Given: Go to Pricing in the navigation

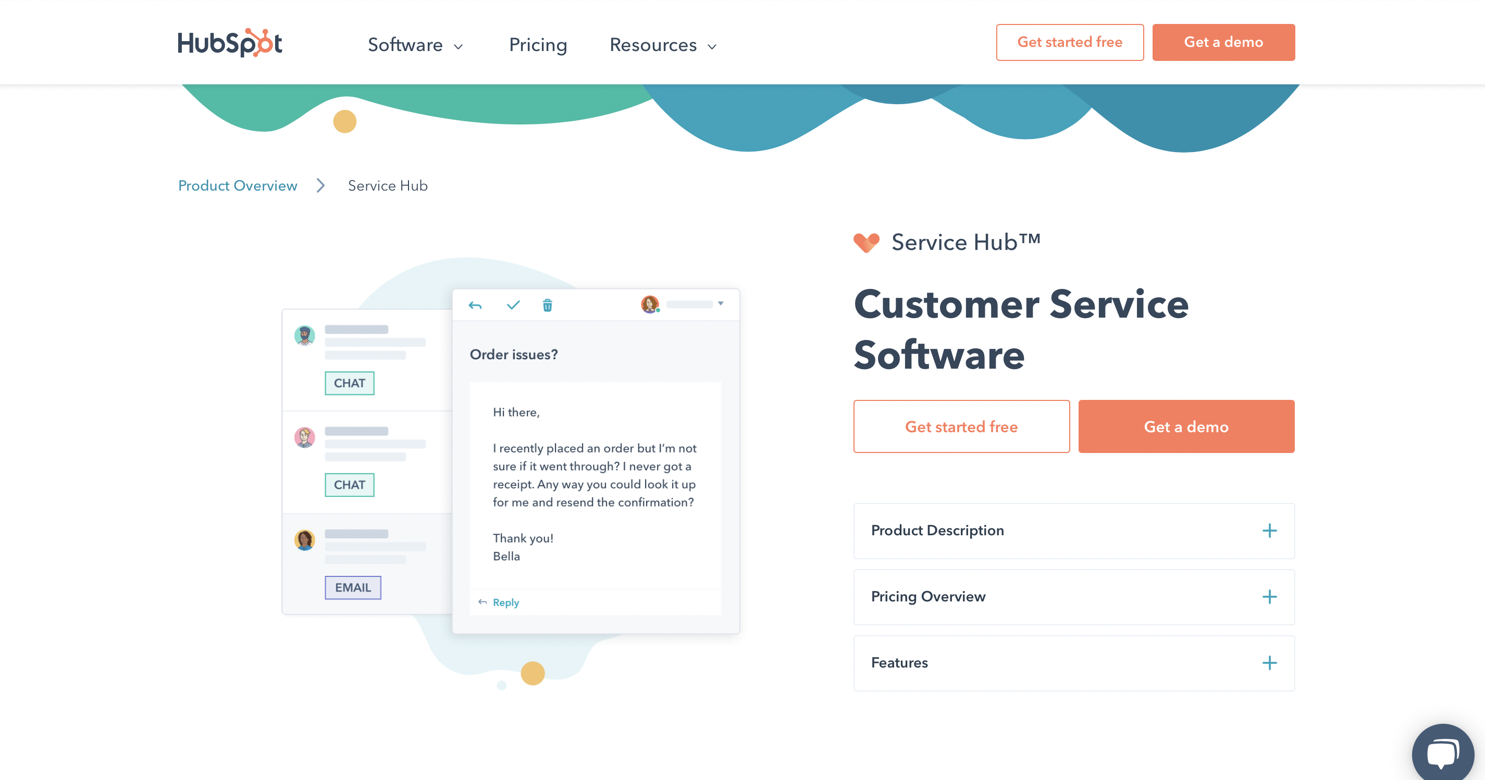Looking at the screenshot, I should 538,45.
